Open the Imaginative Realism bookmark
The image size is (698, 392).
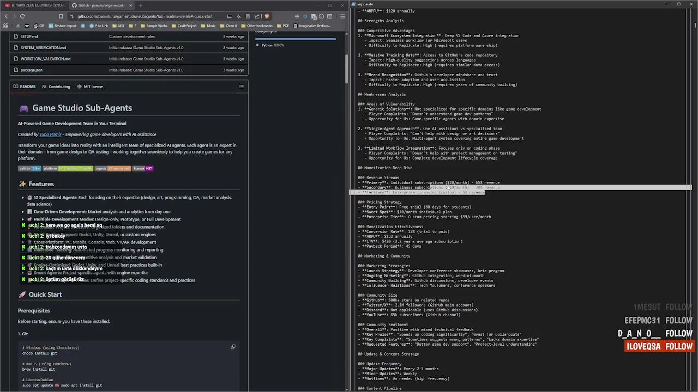tap(312, 26)
